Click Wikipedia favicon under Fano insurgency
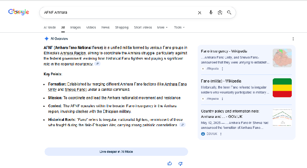307x168 pixels. pyautogui.click(x=203, y=68)
